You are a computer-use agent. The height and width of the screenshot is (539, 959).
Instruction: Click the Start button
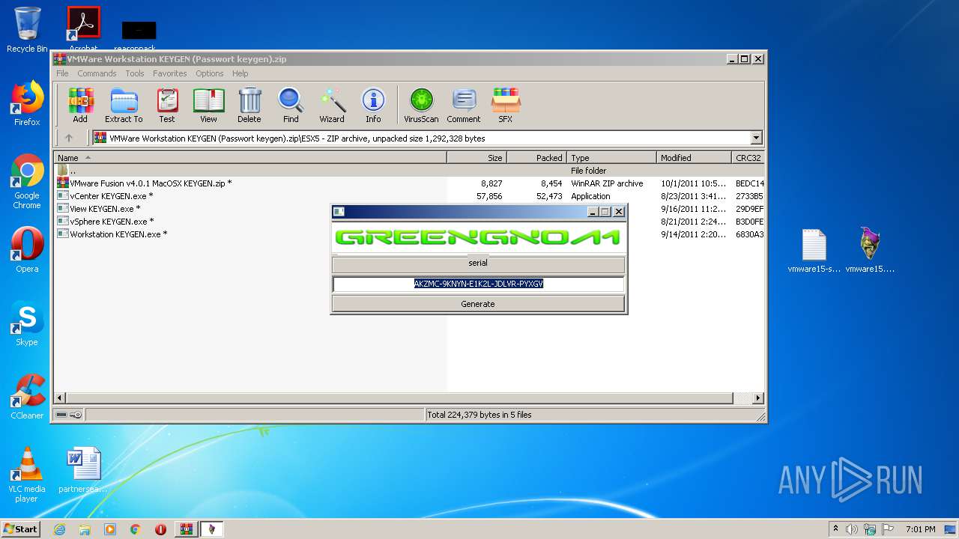(21, 529)
